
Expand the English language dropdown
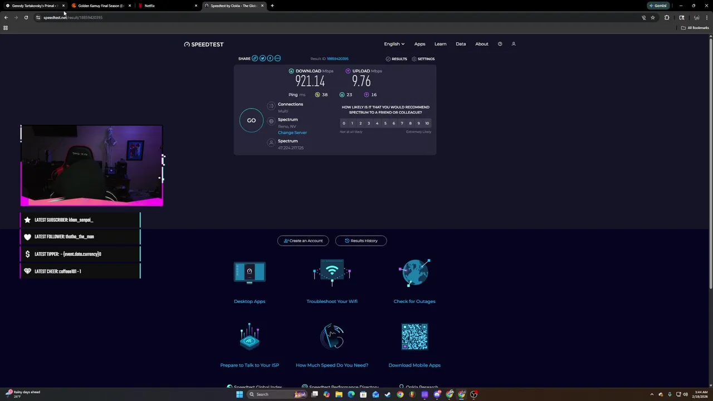394,44
